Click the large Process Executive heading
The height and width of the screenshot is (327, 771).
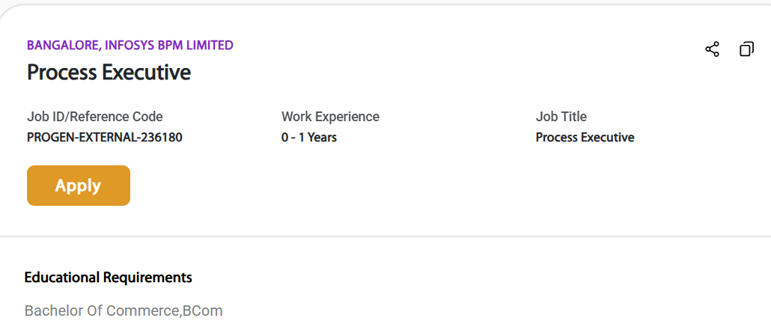[x=109, y=73]
